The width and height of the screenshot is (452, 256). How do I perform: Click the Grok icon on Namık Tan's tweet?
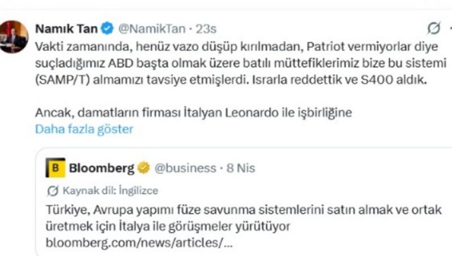434,28
